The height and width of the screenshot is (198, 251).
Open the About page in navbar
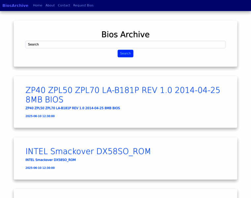[x=50, y=5]
